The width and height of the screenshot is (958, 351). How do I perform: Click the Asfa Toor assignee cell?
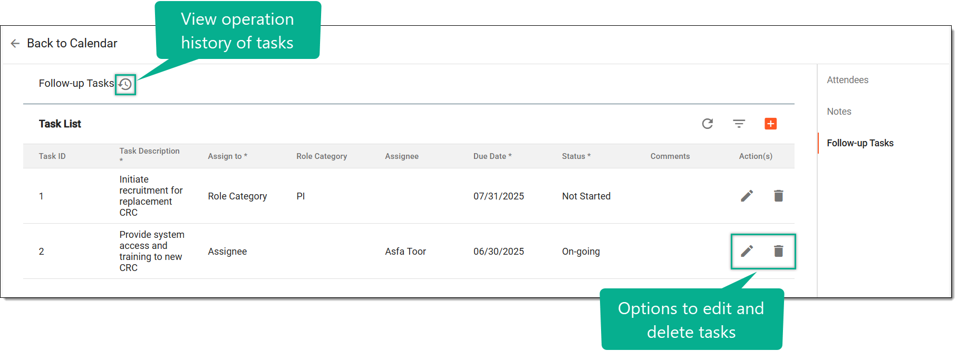pyautogui.click(x=405, y=252)
